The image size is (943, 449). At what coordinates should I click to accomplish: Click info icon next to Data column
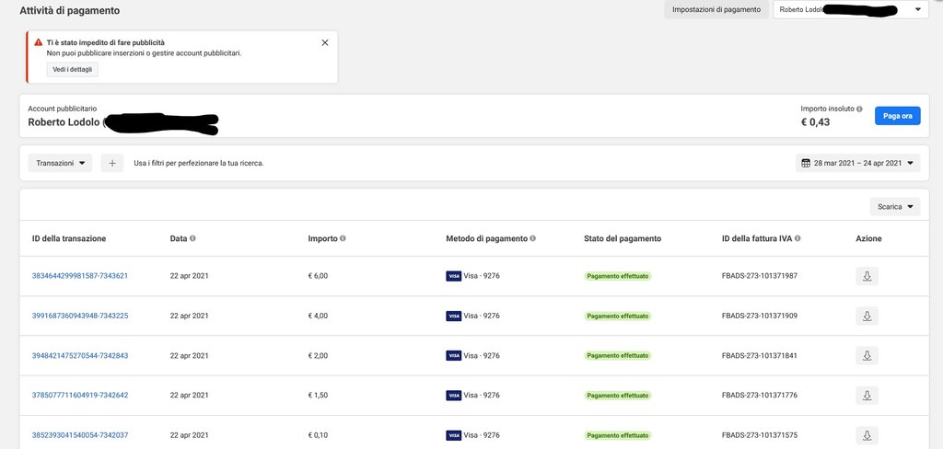click(192, 238)
